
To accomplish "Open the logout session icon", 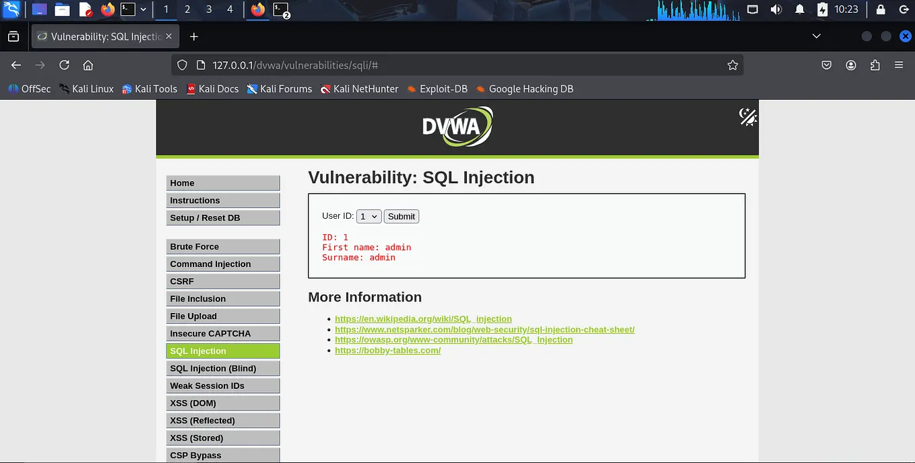I will tap(904, 9).
